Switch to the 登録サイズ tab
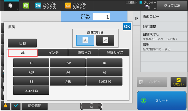Viewport: 188px width, 111px height. 114,53
